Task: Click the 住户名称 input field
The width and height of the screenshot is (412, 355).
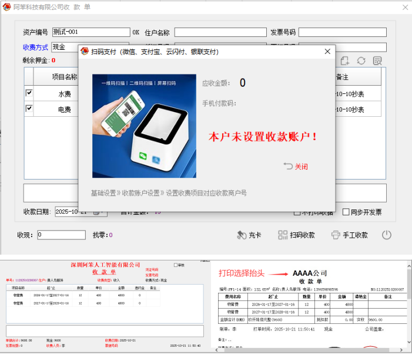Action: click(x=220, y=32)
